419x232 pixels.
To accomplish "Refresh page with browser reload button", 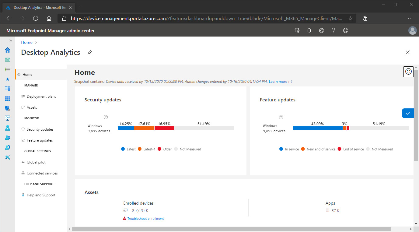I will click(x=36, y=18).
